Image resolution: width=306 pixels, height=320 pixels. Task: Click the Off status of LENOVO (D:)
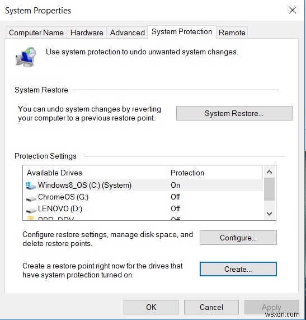click(176, 208)
